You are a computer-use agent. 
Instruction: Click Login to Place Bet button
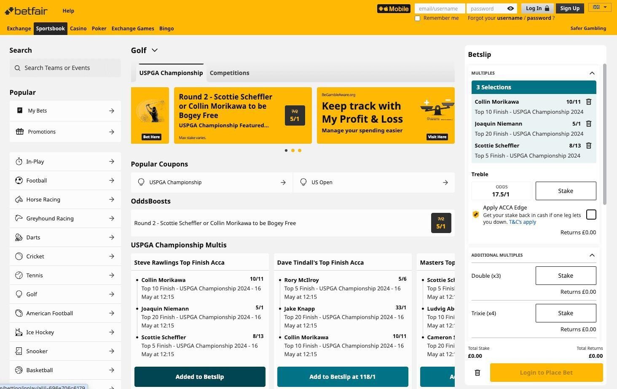546,373
